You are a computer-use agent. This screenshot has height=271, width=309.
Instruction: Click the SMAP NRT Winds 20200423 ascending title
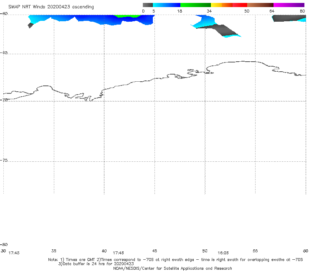coord(51,7)
